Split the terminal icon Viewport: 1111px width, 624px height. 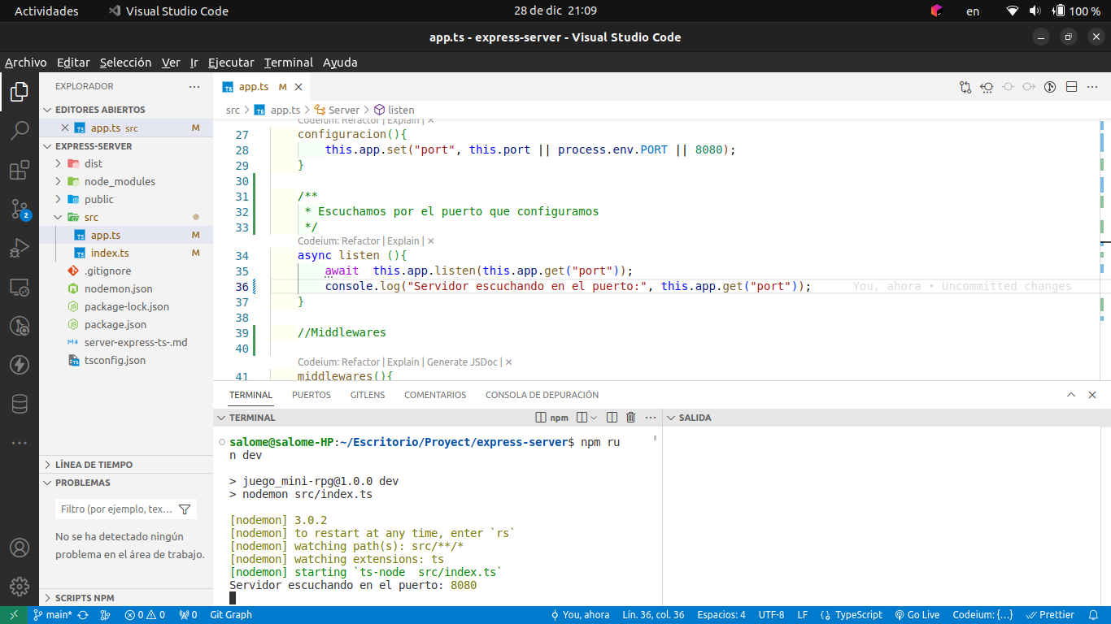click(x=612, y=418)
